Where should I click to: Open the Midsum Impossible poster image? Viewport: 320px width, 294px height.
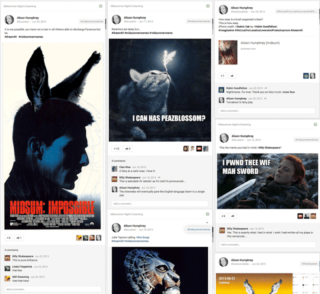pyautogui.click(x=52, y=136)
